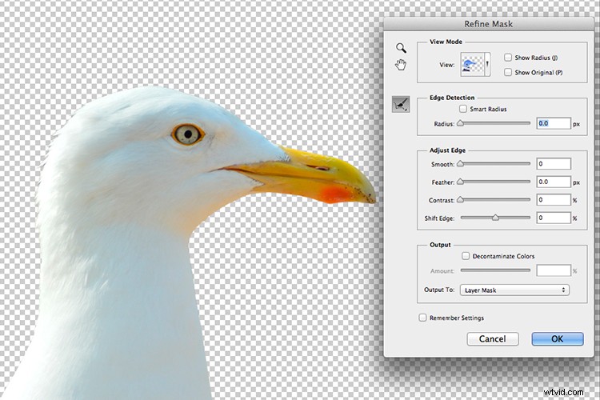Enable the Decontaminate Colors checkbox
The width and height of the screenshot is (600, 400).
pyautogui.click(x=466, y=256)
